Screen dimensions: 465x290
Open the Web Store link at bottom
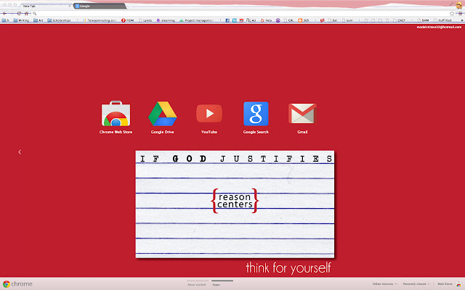(x=445, y=284)
